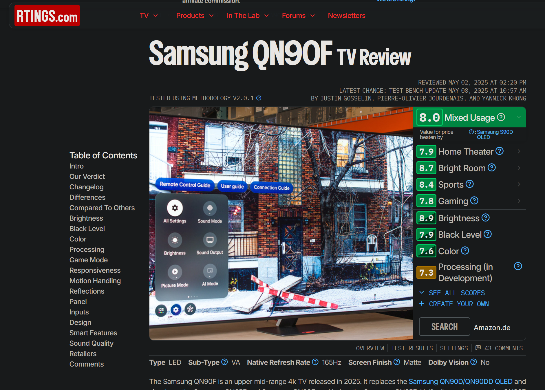The image size is (545, 390).
Task: Go to the Changelog section
Action: click(86, 187)
